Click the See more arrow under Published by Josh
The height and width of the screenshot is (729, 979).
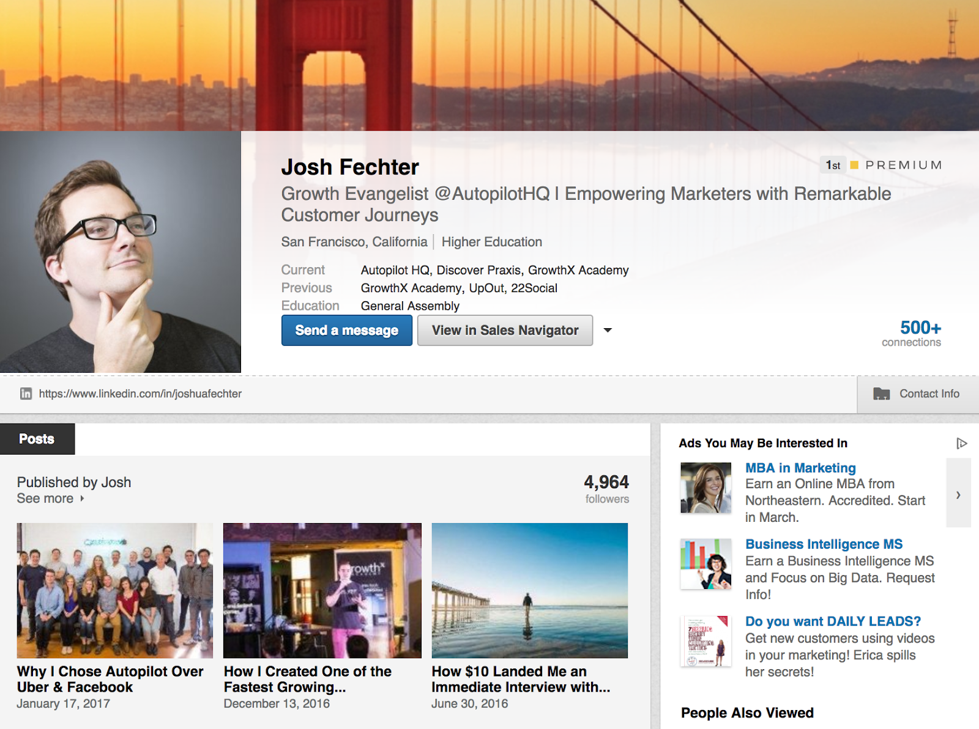click(x=82, y=499)
